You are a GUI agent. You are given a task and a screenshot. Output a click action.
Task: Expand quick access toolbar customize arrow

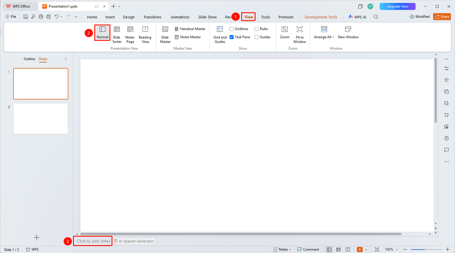(x=76, y=17)
